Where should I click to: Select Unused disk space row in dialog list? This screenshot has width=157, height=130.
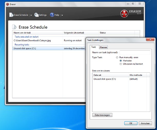pos(121,79)
